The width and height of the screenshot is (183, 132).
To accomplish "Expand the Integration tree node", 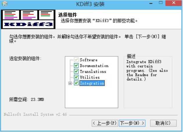I will coord(70,83).
